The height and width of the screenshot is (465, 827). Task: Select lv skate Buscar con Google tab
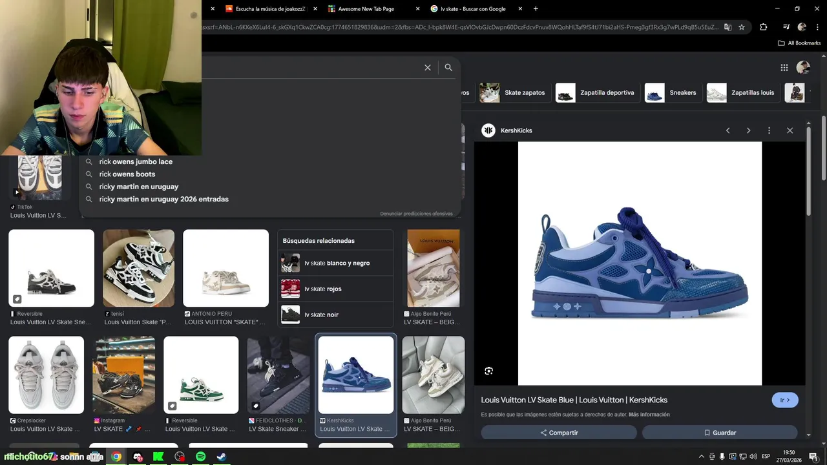pos(472,9)
